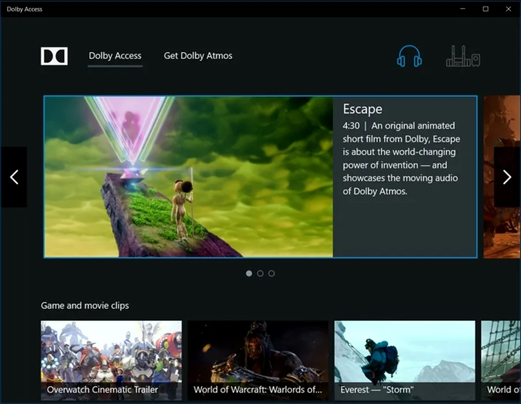Minimize the Dolby Access window
The height and width of the screenshot is (404, 521).
pos(463,9)
